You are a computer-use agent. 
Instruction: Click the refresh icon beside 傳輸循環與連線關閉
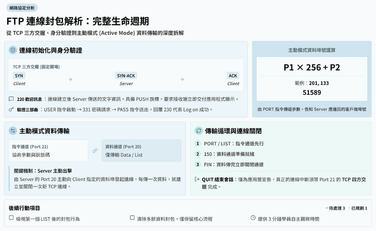pos(198,131)
